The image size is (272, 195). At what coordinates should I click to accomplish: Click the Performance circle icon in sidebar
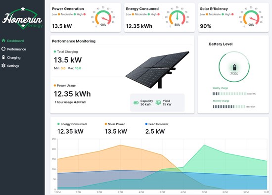click(3, 49)
